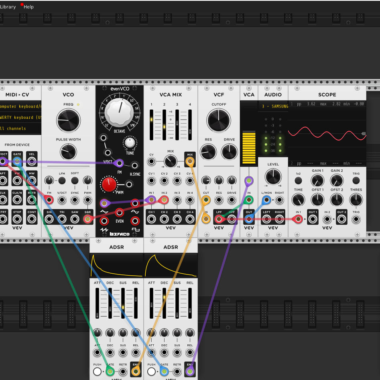380x380 pixels.
Task: Click the Scope OUT 2 port
Action: 341,219
